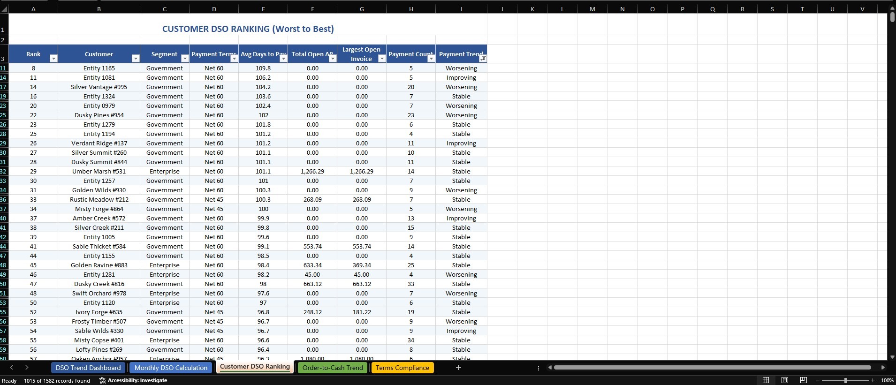Click vertical scrollbar down arrow
896x385 pixels.
tap(892, 357)
